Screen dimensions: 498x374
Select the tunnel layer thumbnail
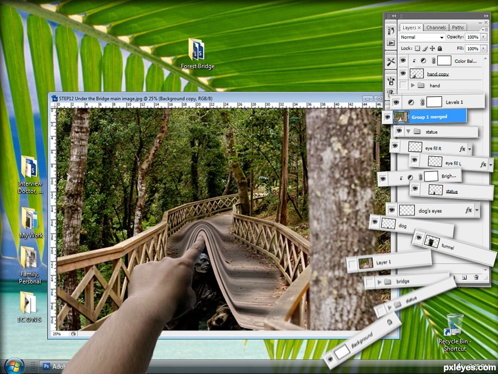(x=432, y=242)
